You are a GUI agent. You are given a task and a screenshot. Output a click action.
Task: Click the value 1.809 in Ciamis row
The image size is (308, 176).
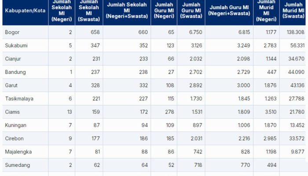[x=244, y=112]
